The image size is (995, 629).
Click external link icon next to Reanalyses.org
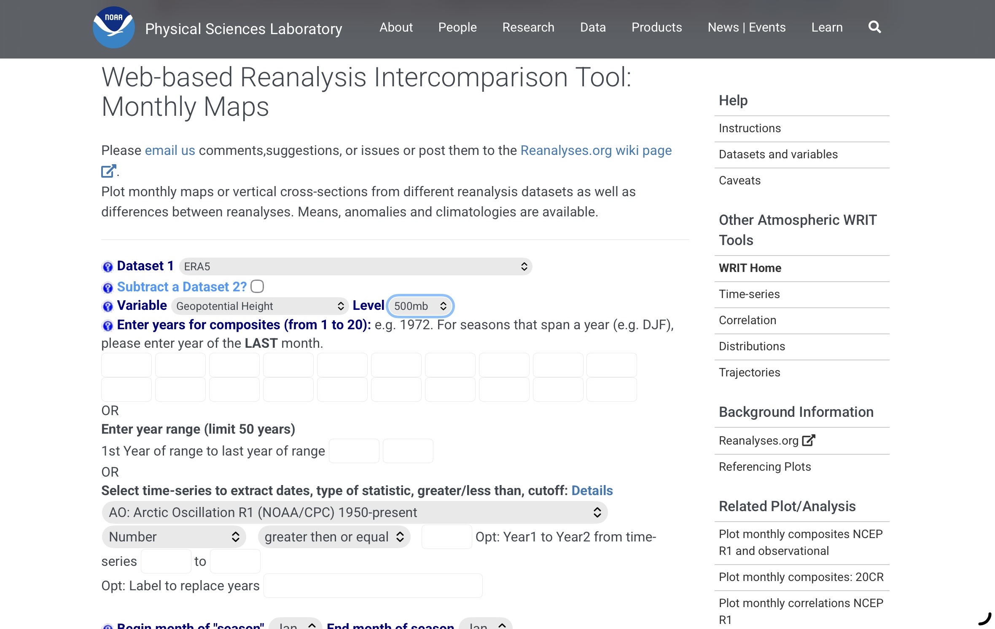pyautogui.click(x=808, y=440)
